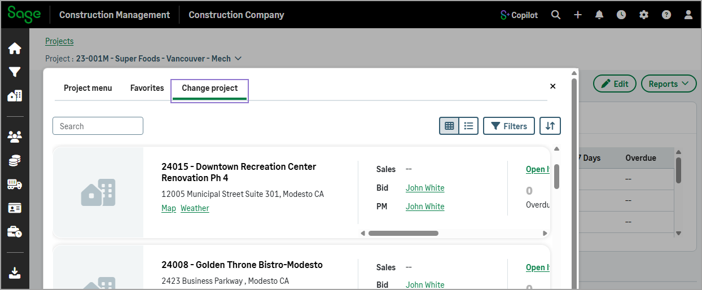Screen dimensions: 702x290
Task: Click left arrow of card horizontal scrollbar
Action: click(363, 233)
